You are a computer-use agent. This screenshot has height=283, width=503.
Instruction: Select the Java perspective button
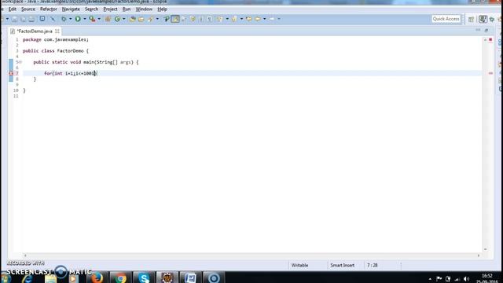tap(483, 19)
